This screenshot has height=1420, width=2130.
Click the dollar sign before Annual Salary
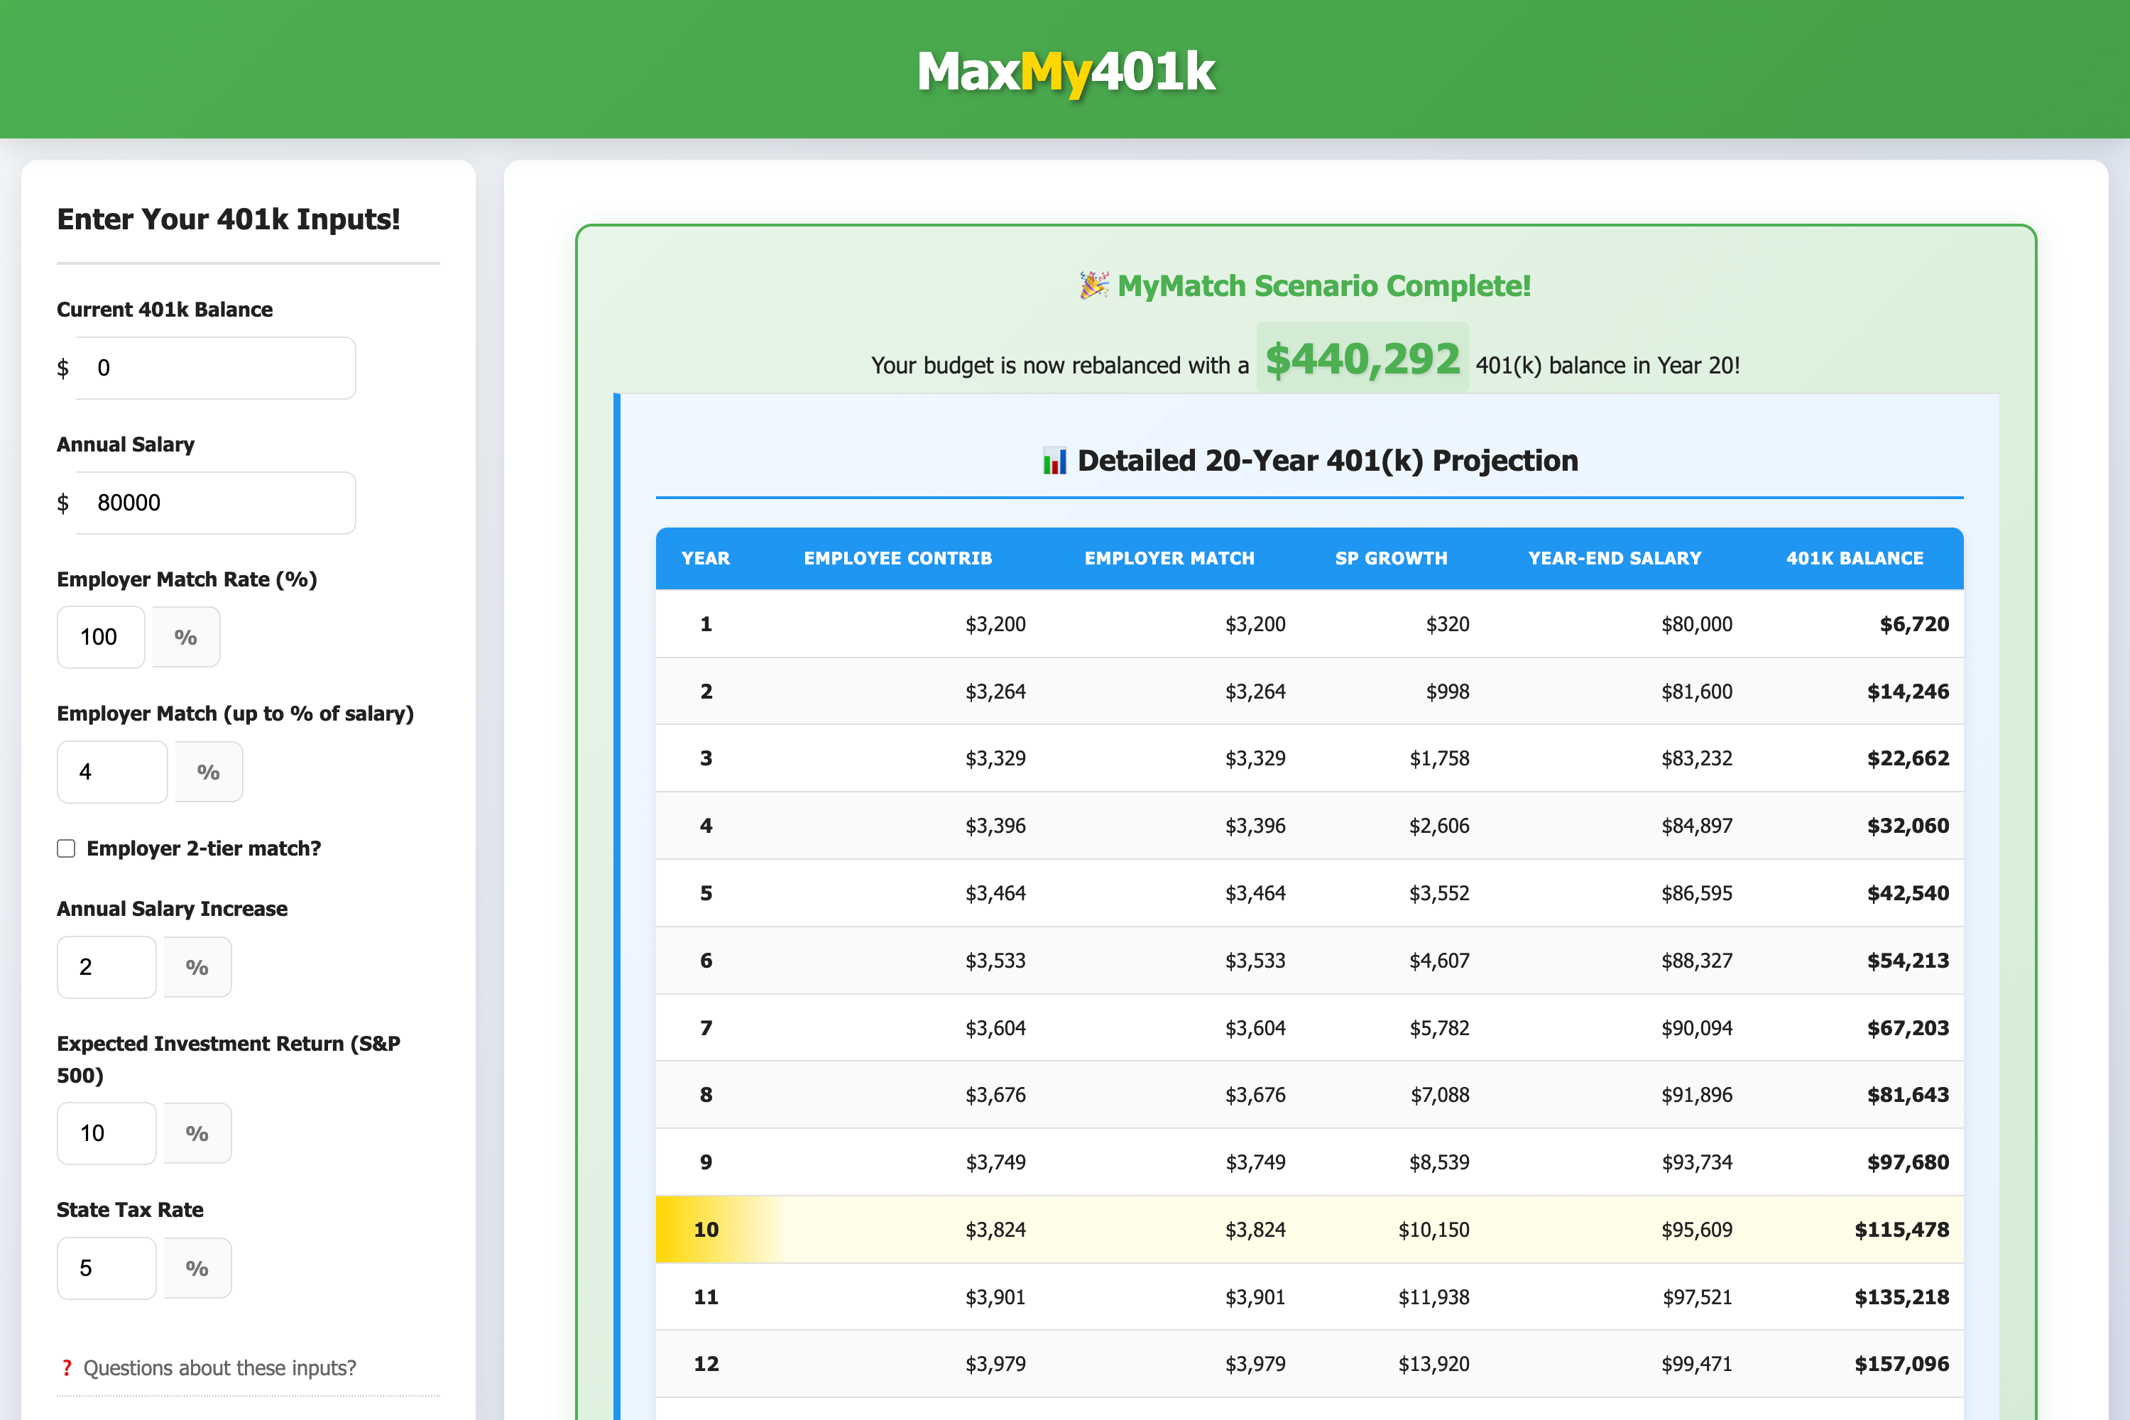tap(62, 503)
